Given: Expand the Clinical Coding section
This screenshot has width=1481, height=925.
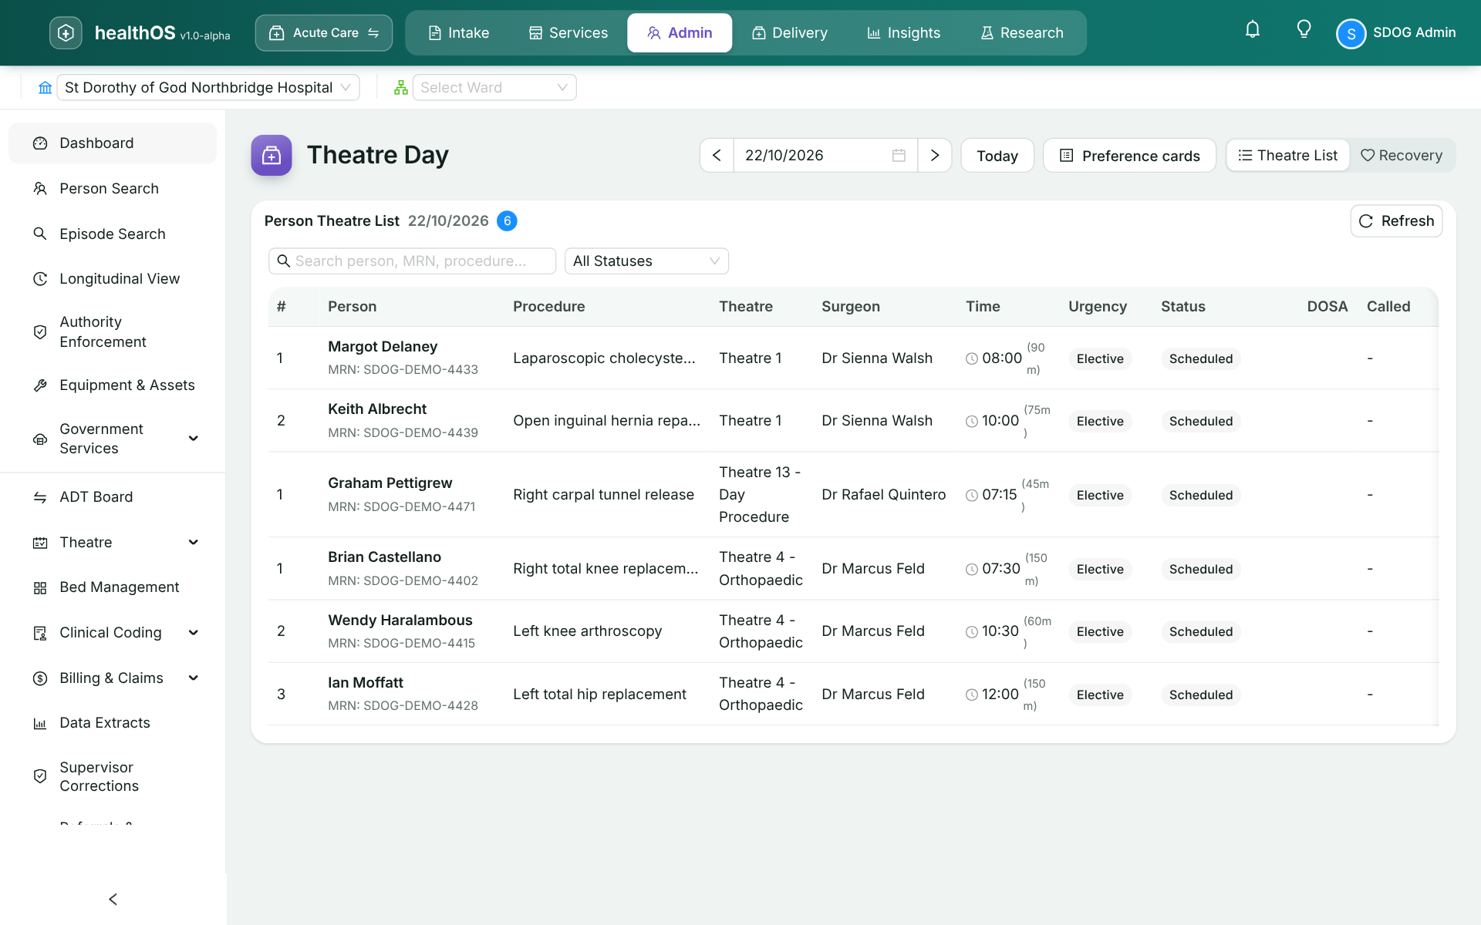Looking at the screenshot, I should [113, 633].
